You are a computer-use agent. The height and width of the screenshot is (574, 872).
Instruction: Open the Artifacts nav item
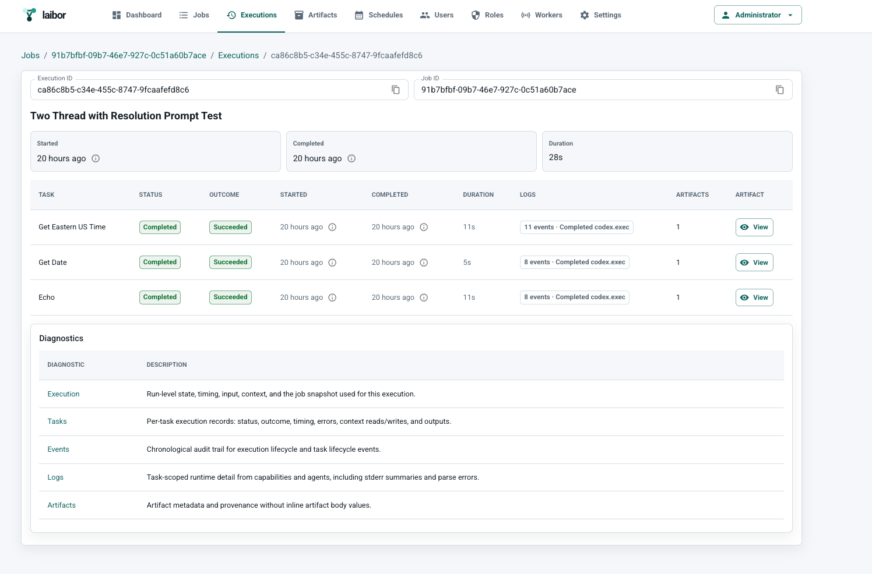click(x=315, y=15)
